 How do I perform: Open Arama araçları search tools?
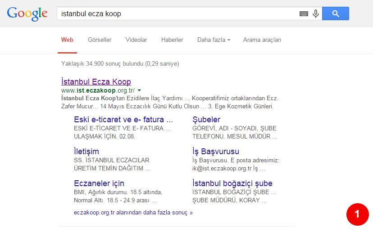click(x=262, y=40)
